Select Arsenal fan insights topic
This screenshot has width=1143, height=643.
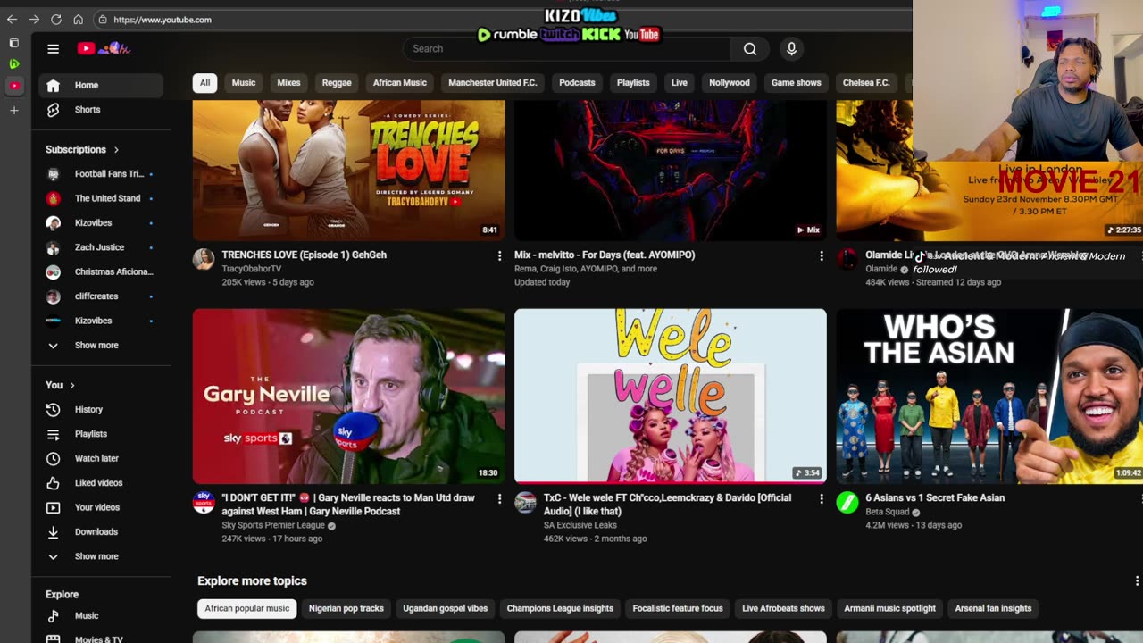click(x=993, y=608)
